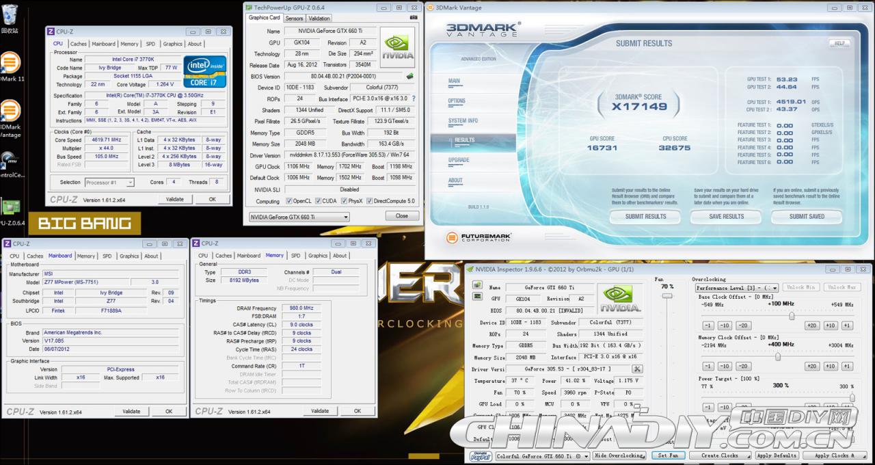
Task: Click Hide Overclocking in NVIDIA Inspector
Action: (x=619, y=455)
